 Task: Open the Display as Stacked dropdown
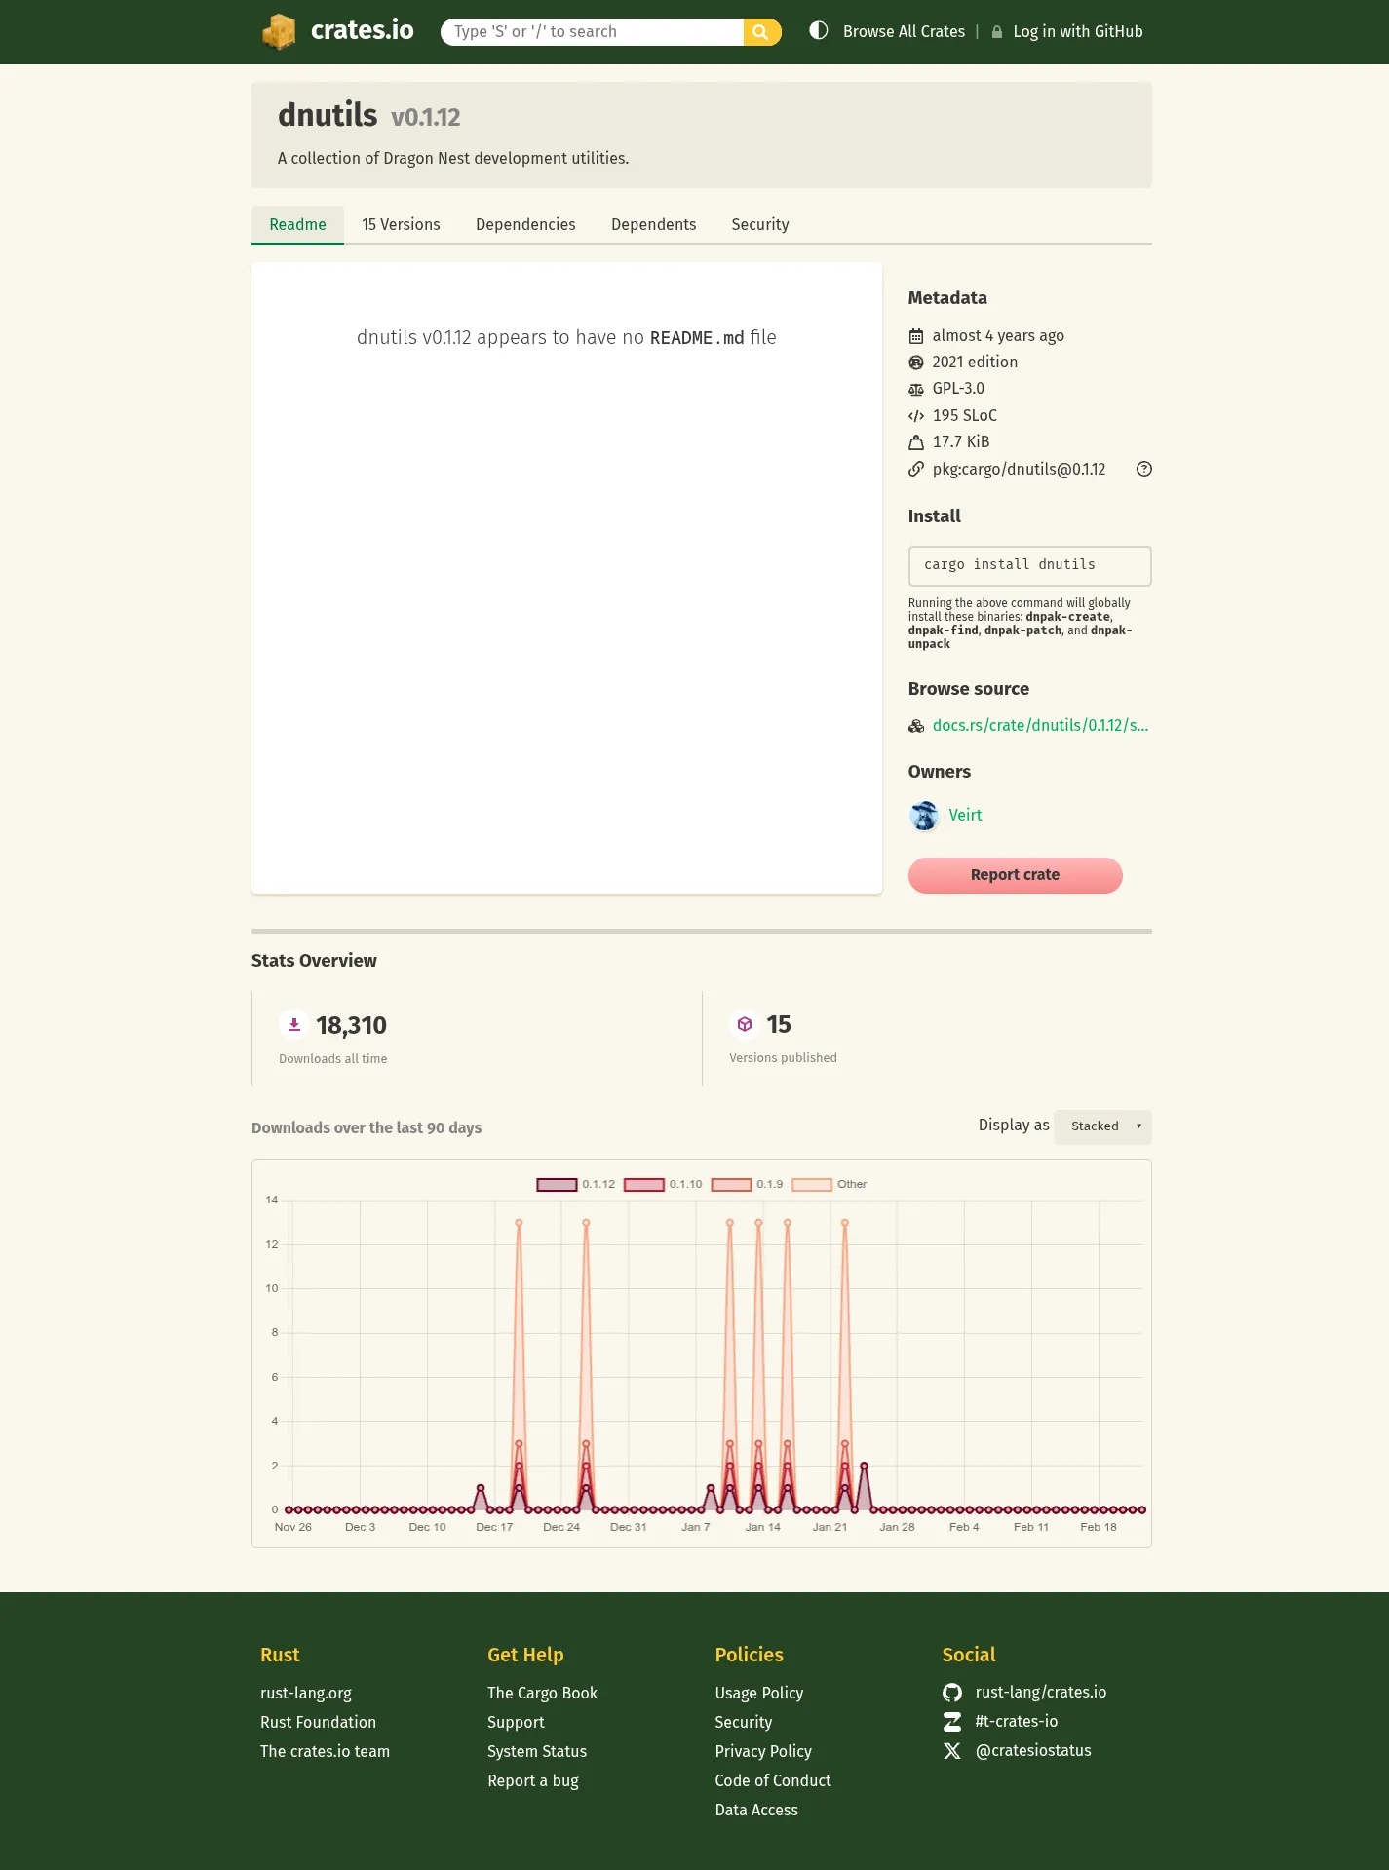click(1102, 1126)
